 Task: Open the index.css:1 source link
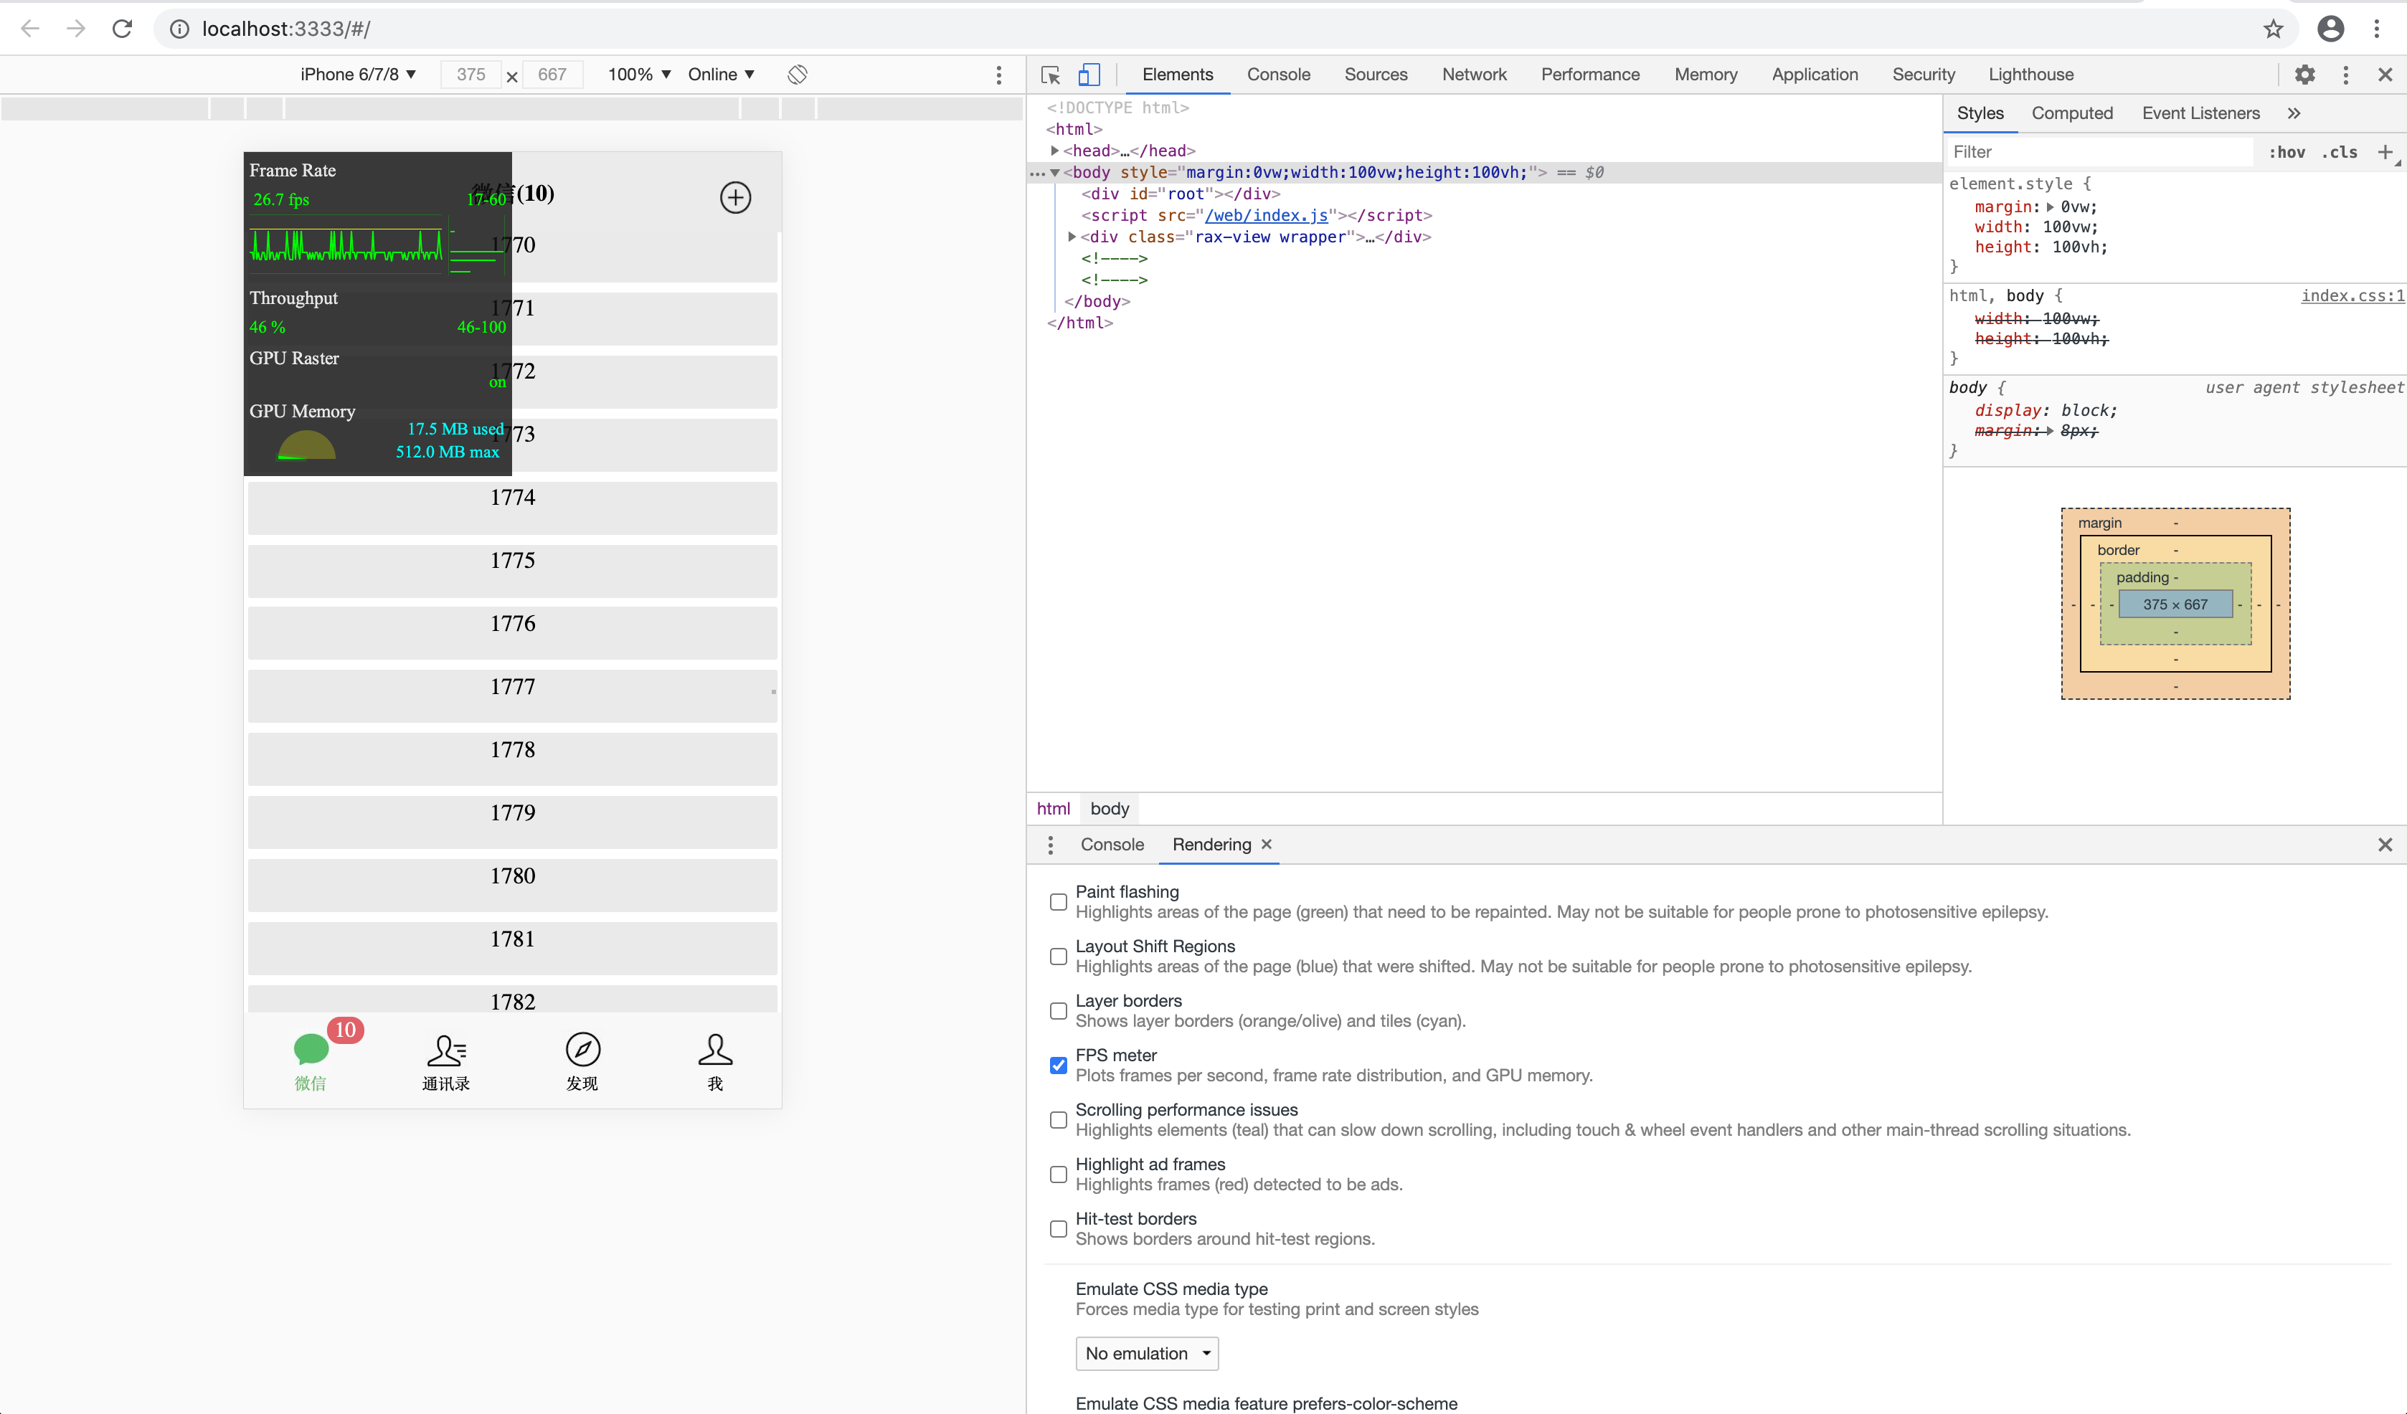coord(2352,296)
